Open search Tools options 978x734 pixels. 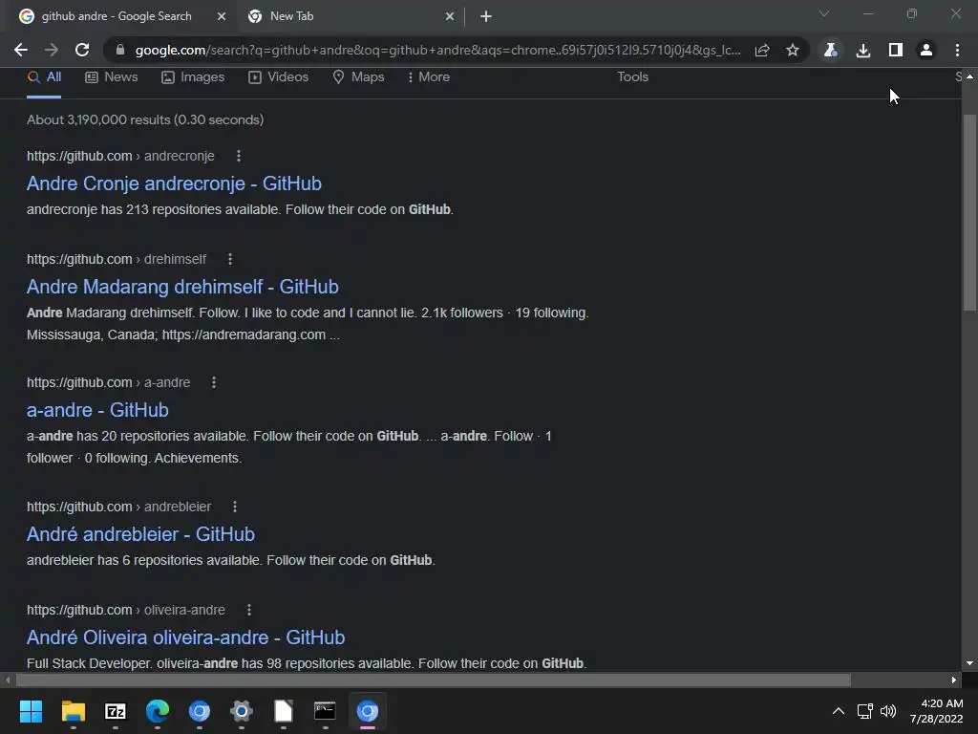pyautogui.click(x=632, y=77)
